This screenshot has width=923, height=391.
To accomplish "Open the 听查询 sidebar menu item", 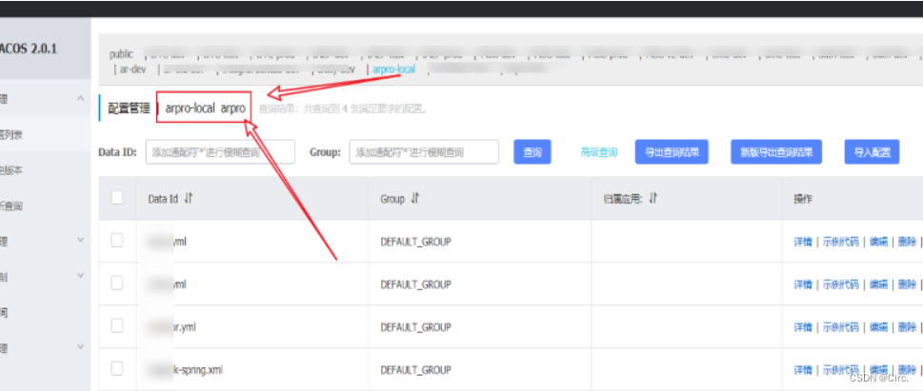I will pyautogui.click(x=11, y=205).
